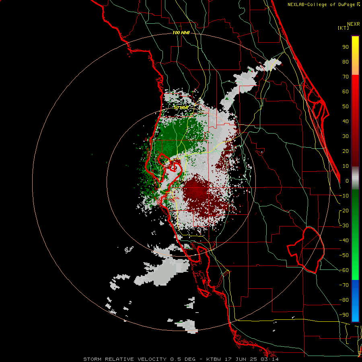Click the -20 value on the velocity scale
Screen dimensions: 362x362
[x=344, y=210]
